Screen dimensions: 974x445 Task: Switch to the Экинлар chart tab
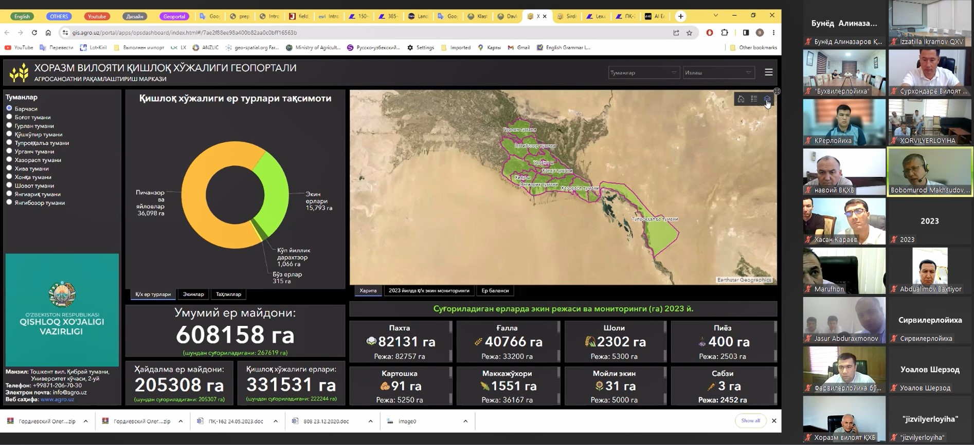(x=193, y=294)
